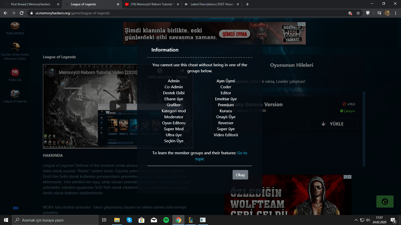Show hidden system tray icons
Screen dimensions: 401x225
click(356, 220)
